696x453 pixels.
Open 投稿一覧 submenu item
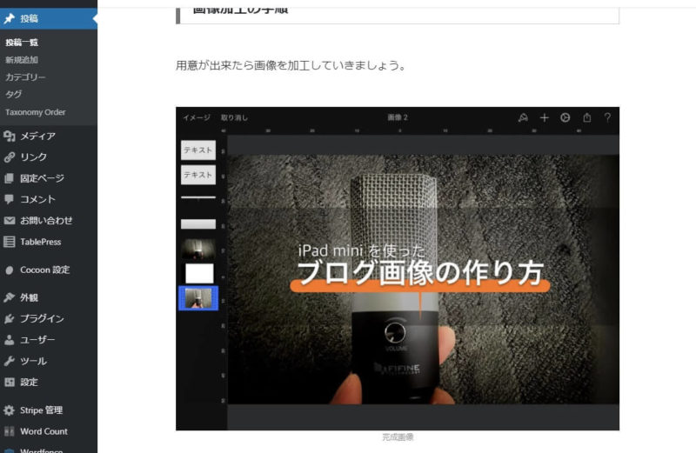(22, 43)
